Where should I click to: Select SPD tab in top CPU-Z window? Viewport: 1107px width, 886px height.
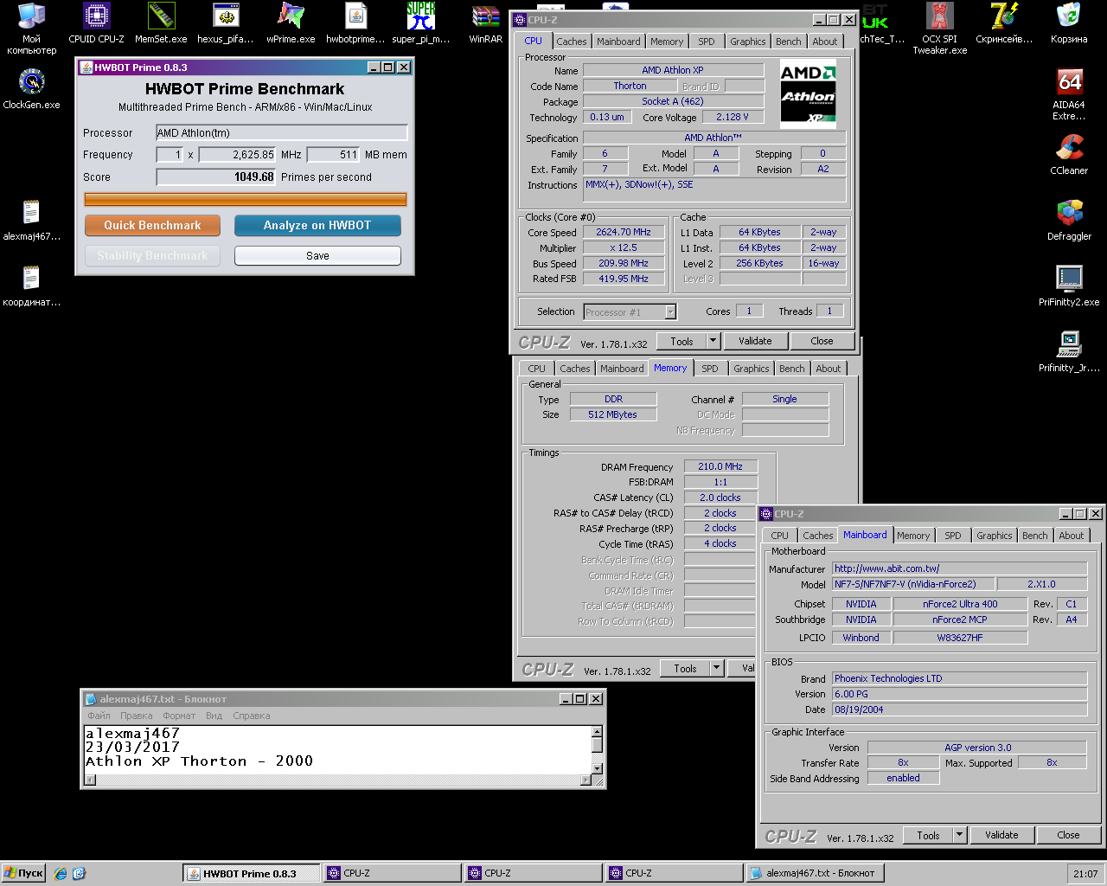coord(707,42)
